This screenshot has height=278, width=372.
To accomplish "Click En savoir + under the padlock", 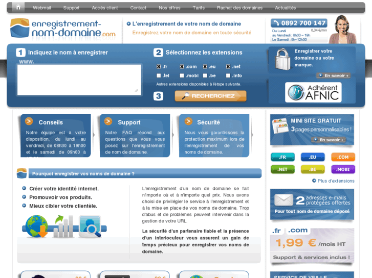I will [334, 75].
